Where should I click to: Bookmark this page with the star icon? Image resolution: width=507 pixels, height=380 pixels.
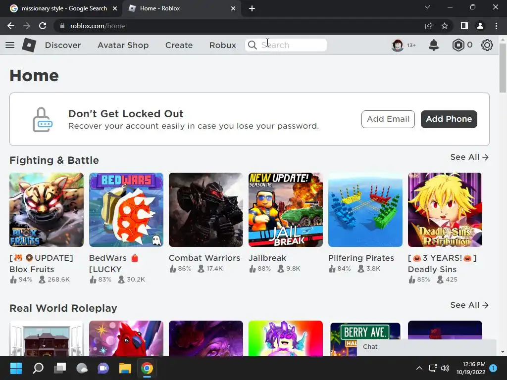(445, 26)
